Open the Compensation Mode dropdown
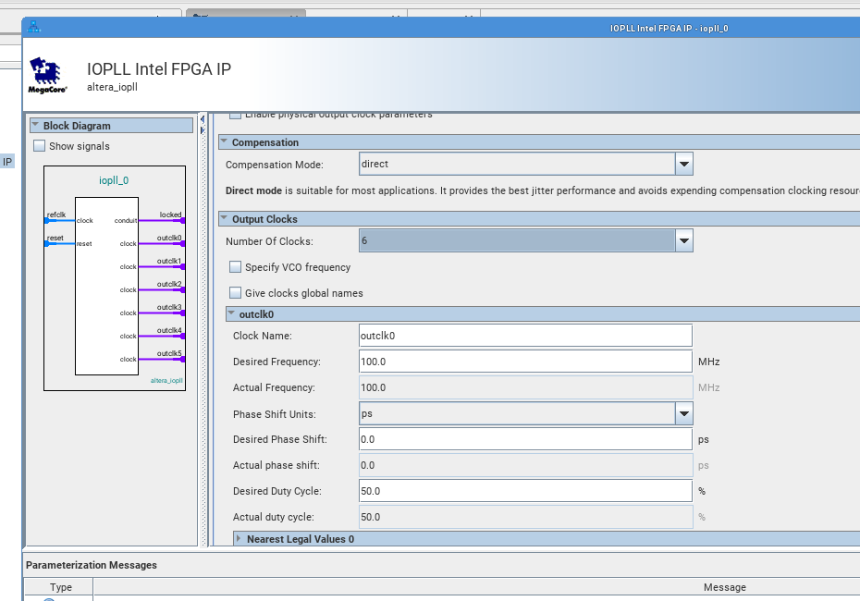 pos(683,165)
